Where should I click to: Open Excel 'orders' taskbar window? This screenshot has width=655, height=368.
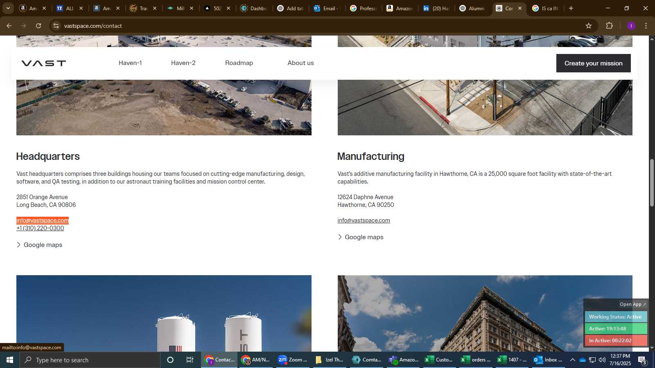tap(476, 360)
